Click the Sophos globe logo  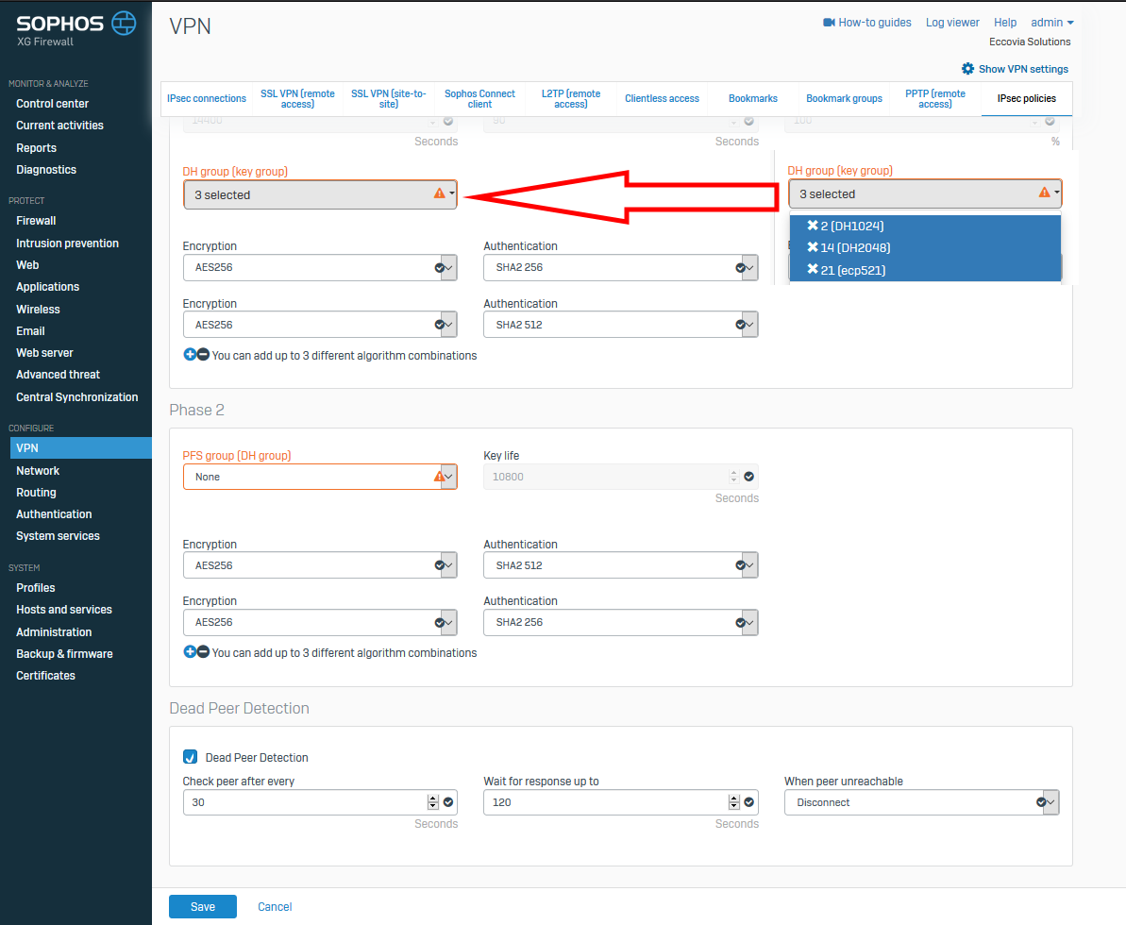point(124,24)
